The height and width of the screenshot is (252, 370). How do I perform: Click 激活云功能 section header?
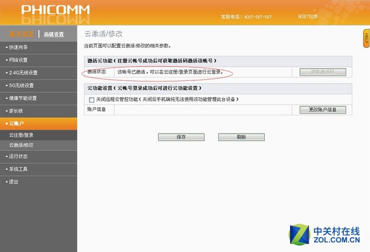[x=218, y=61]
